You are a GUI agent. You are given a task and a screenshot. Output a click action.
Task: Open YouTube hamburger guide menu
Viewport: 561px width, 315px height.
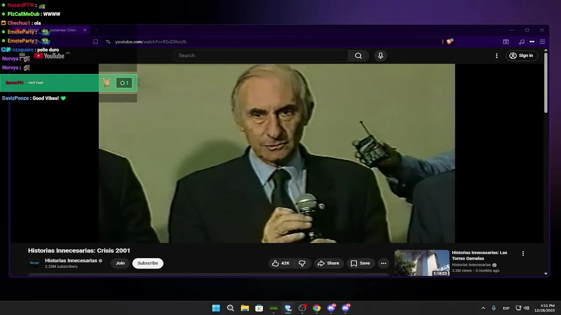pos(22,56)
